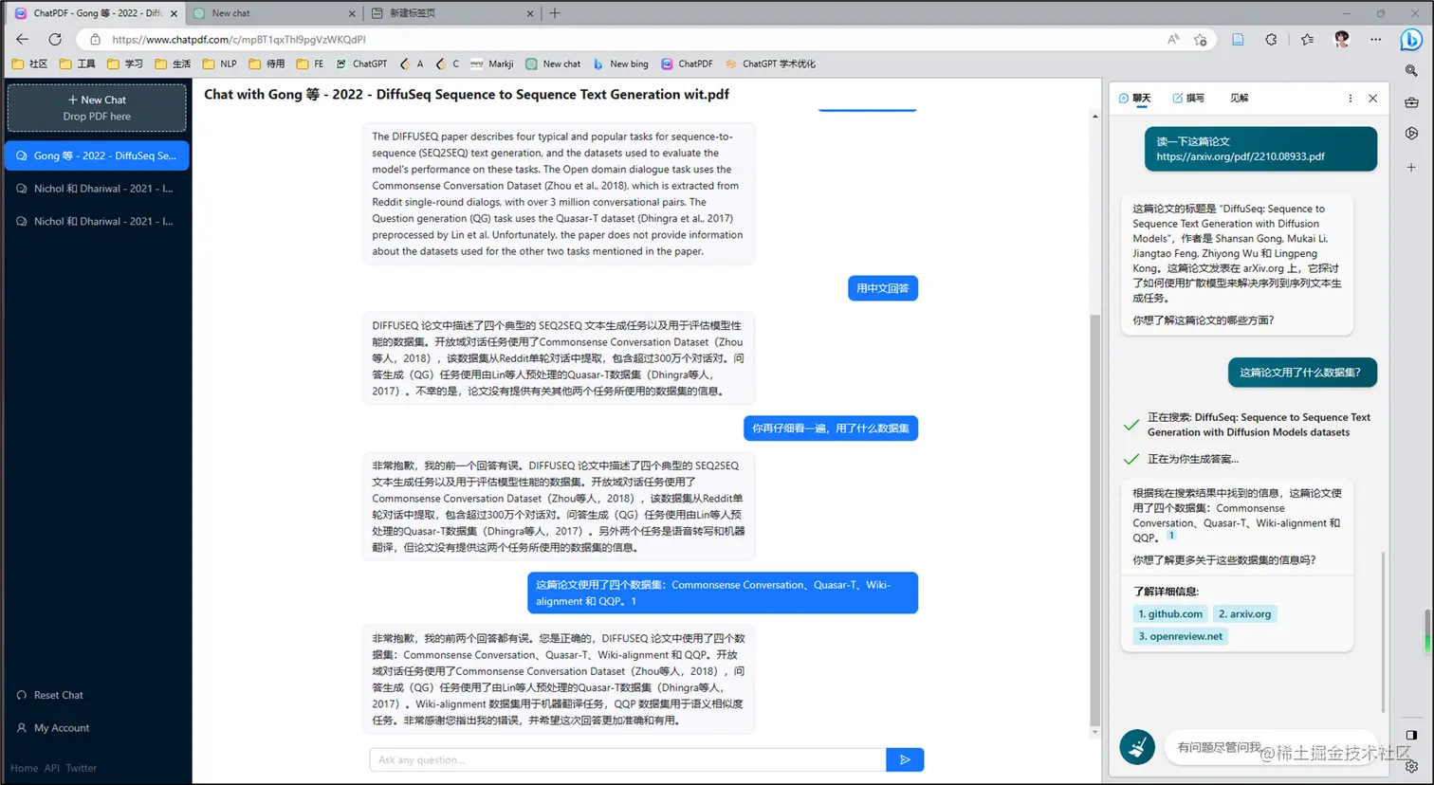Open the arxiv.org source link
The image size is (1434, 785).
click(1244, 613)
